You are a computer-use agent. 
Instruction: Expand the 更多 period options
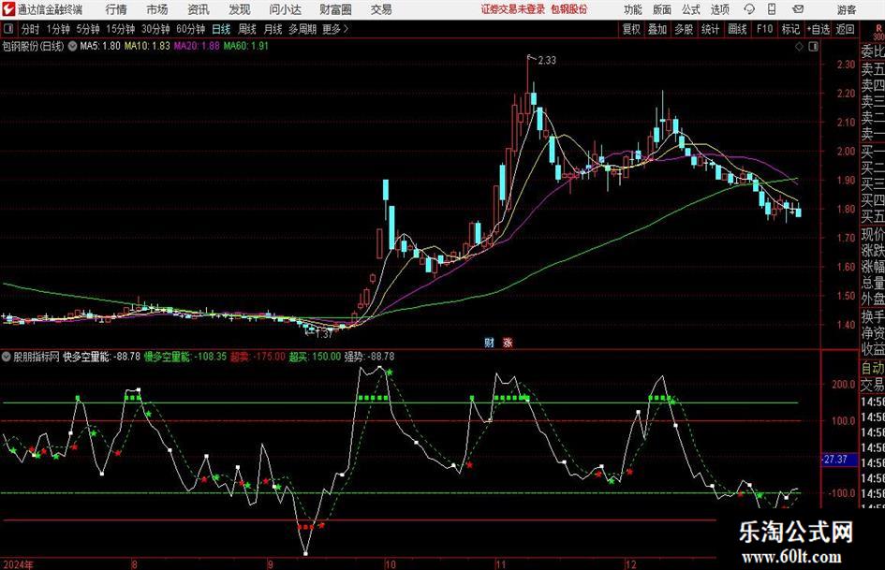coord(335,29)
